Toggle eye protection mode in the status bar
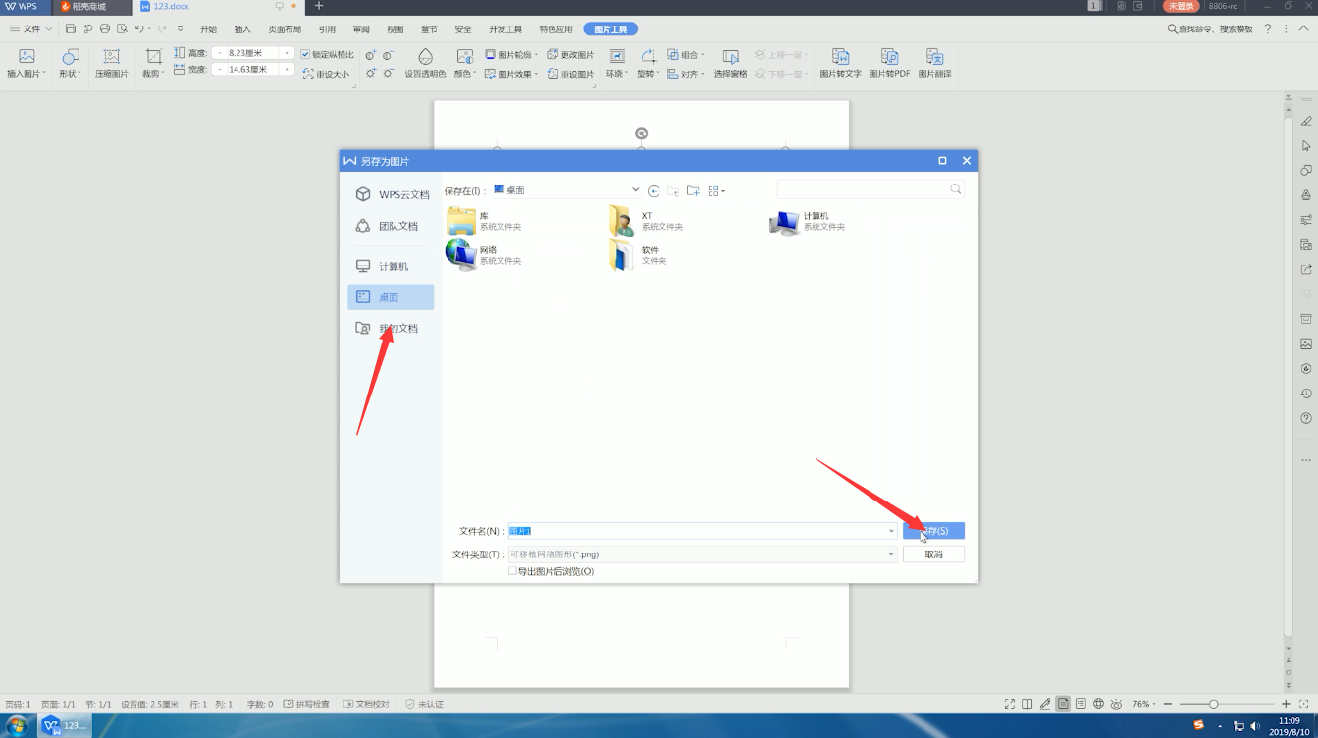This screenshot has height=738, width=1318. tap(1117, 704)
